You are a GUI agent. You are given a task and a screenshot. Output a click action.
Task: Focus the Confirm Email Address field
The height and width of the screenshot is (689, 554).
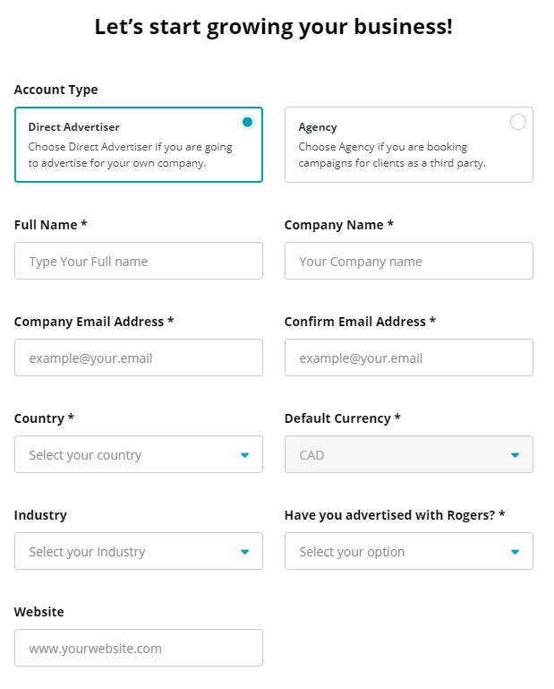(408, 358)
